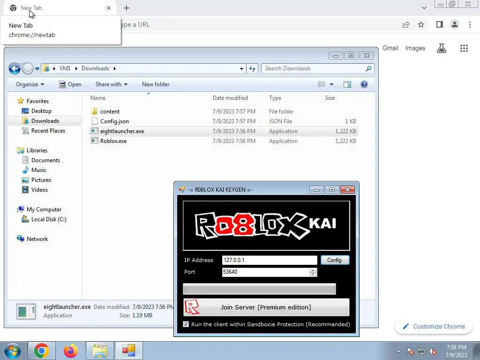Click Downloads in the address breadcrumb

click(x=95, y=68)
